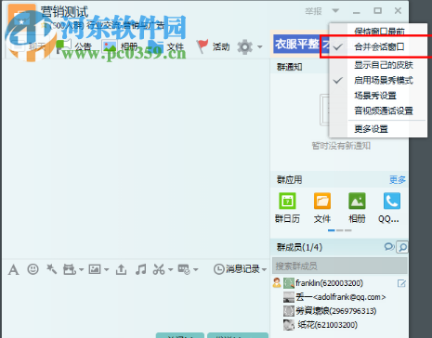
Task: Open avatar of 纸花(621003200)
Action: click(x=289, y=325)
